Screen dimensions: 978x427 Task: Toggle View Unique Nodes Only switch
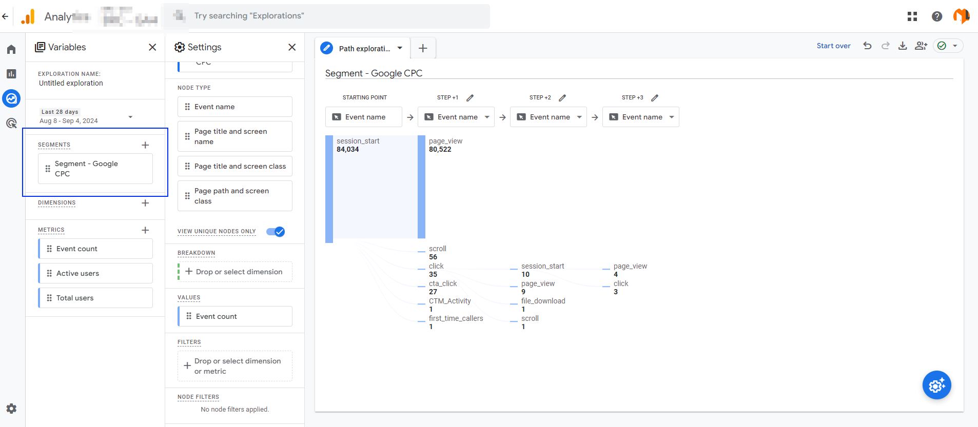(x=276, y=232)
